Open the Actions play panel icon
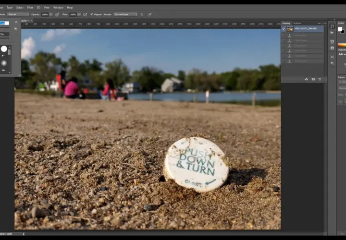Image resolution: width=346 pixels, height=240 pixels. [x=332, y=33]
